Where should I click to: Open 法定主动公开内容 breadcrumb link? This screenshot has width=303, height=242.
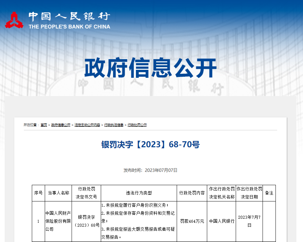[87, 125]
